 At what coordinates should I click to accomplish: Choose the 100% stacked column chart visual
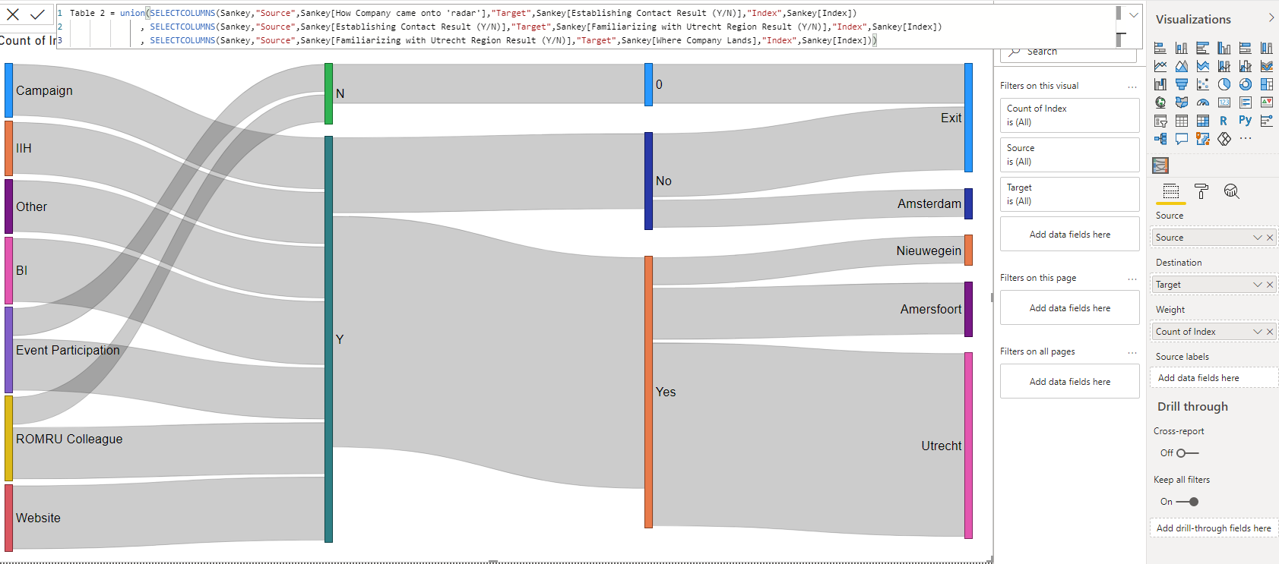pos(1267,48)
